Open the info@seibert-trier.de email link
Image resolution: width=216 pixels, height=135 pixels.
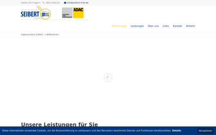tap(77, 3)
